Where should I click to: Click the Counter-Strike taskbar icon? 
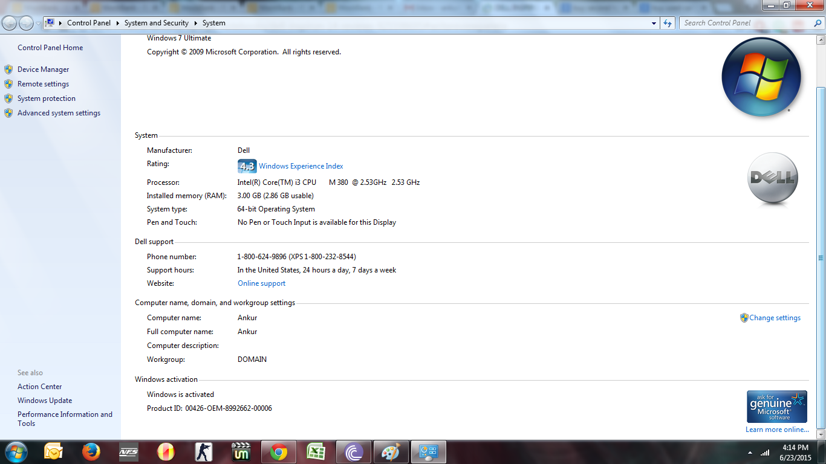coord(204,452)
